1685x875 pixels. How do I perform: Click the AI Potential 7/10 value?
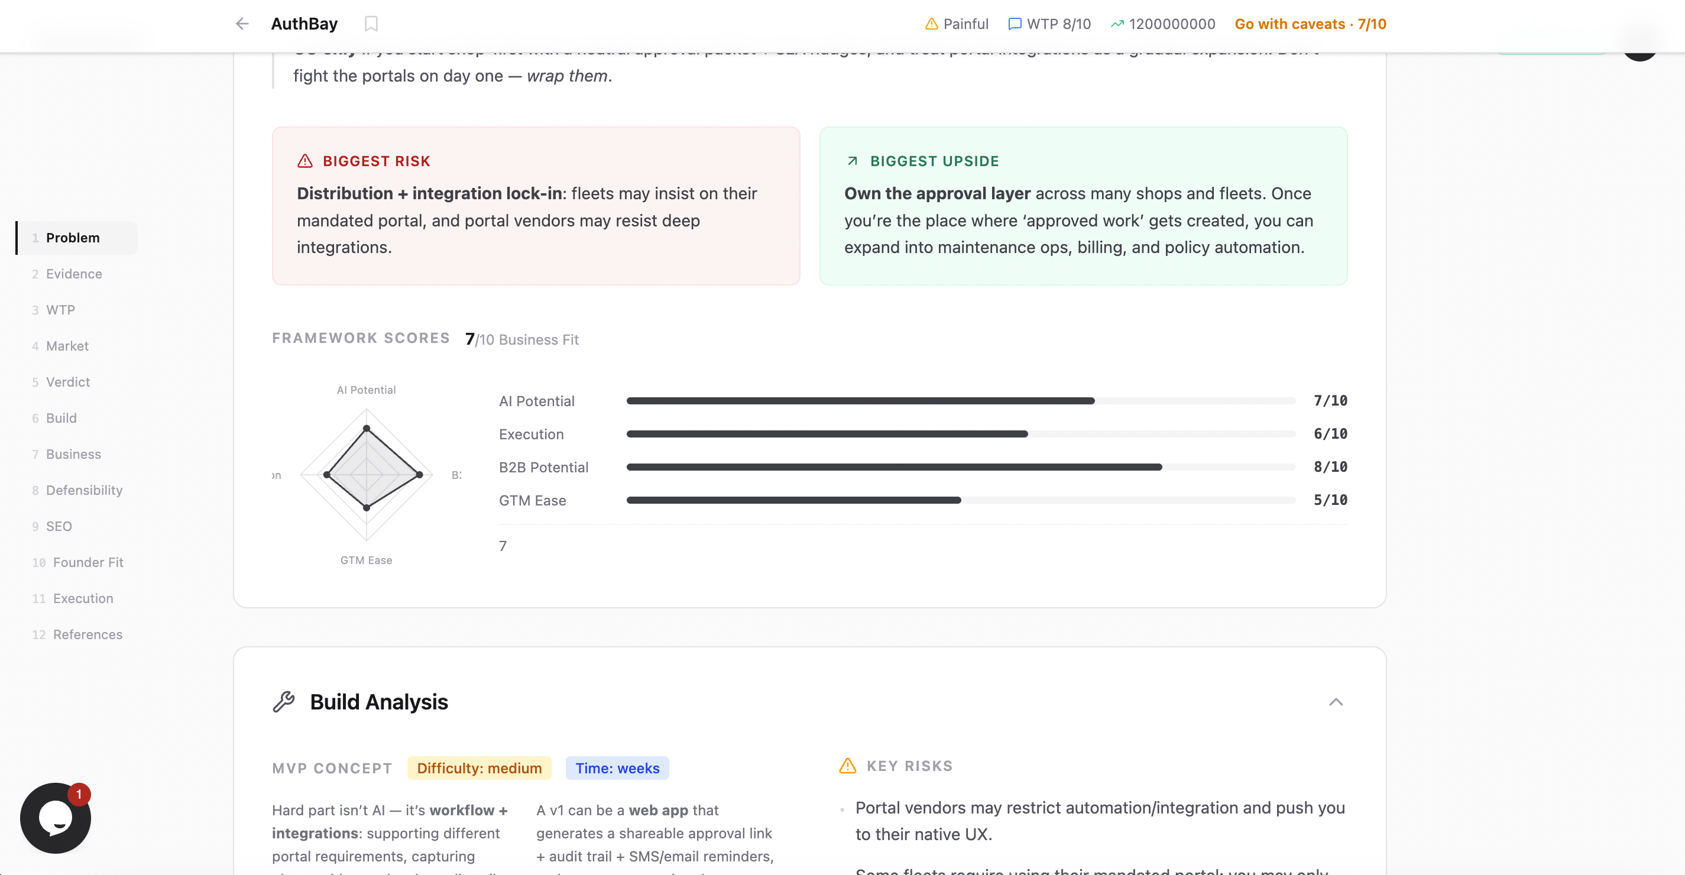point(1330,400)
